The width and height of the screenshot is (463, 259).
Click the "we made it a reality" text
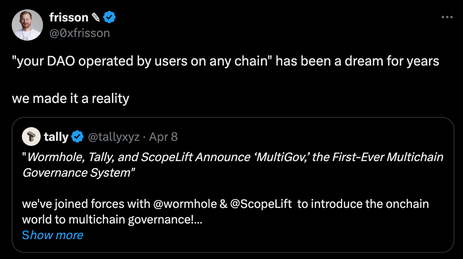coord(70,98)
